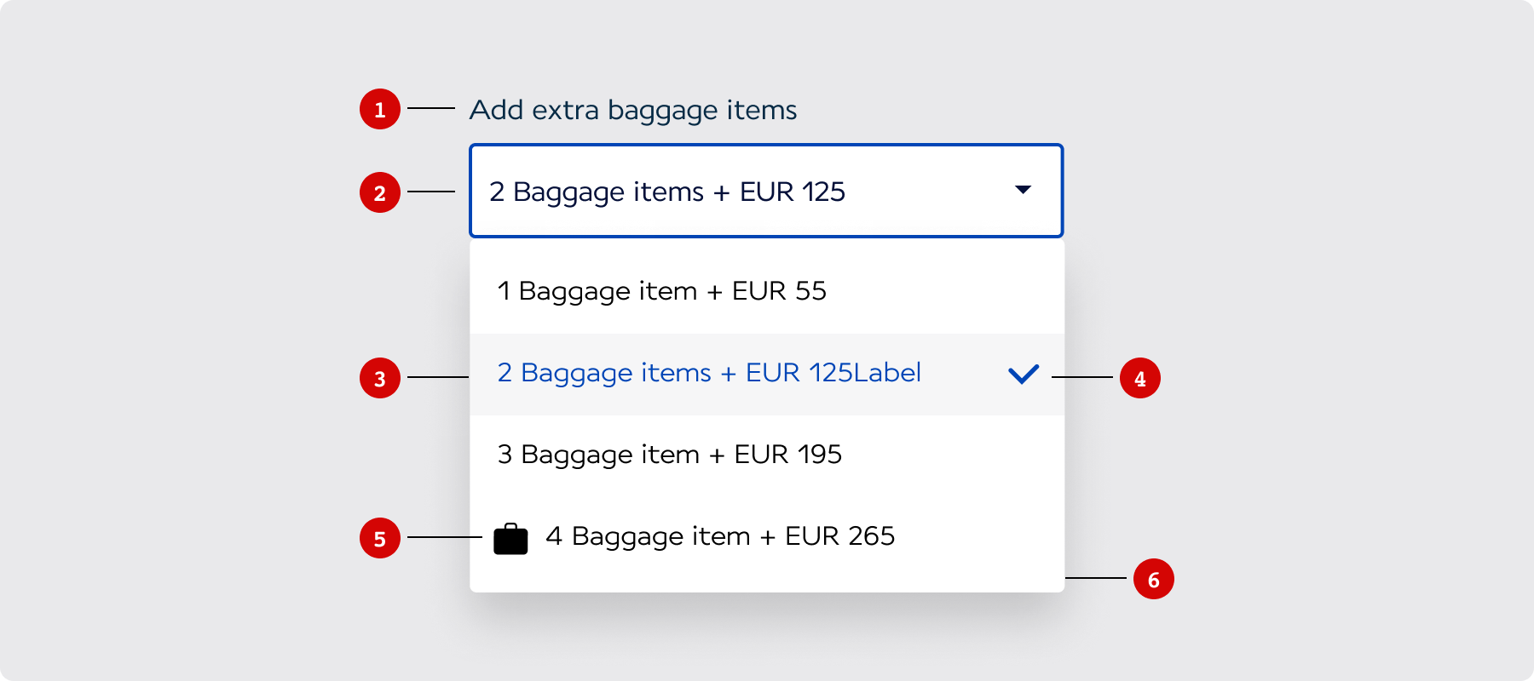This screenshot has width=1534, height=681.
Task: Click red annotation marker number 5
Action: tap(380, 538)
